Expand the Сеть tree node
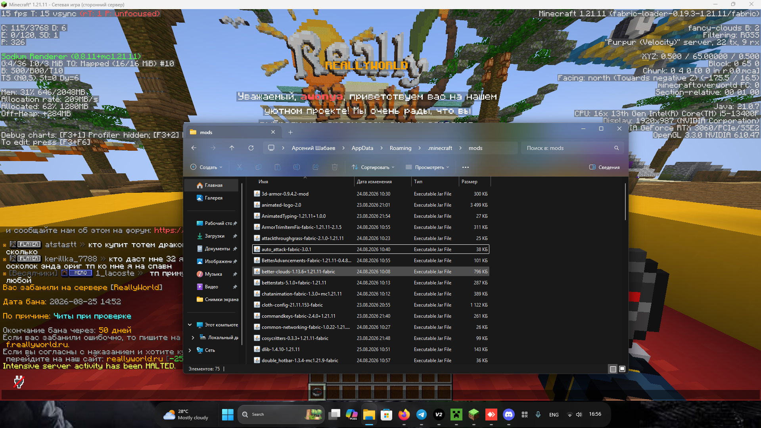761x428 pixels. (190, 350)
